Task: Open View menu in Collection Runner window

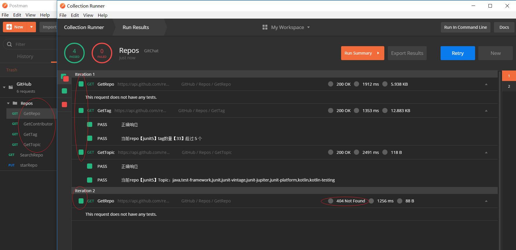Action: pos(88,15)
